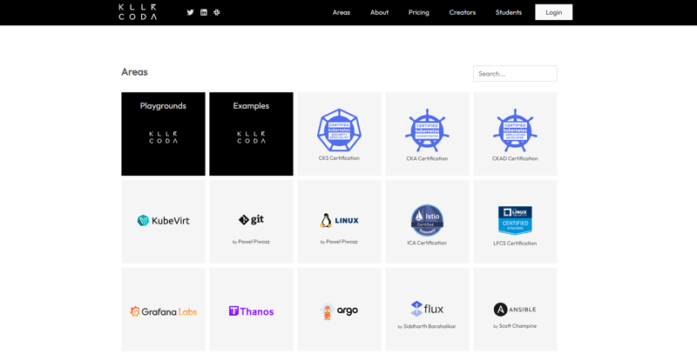Open the Examples area card
The image size is (697, 354).
point(251,134)
